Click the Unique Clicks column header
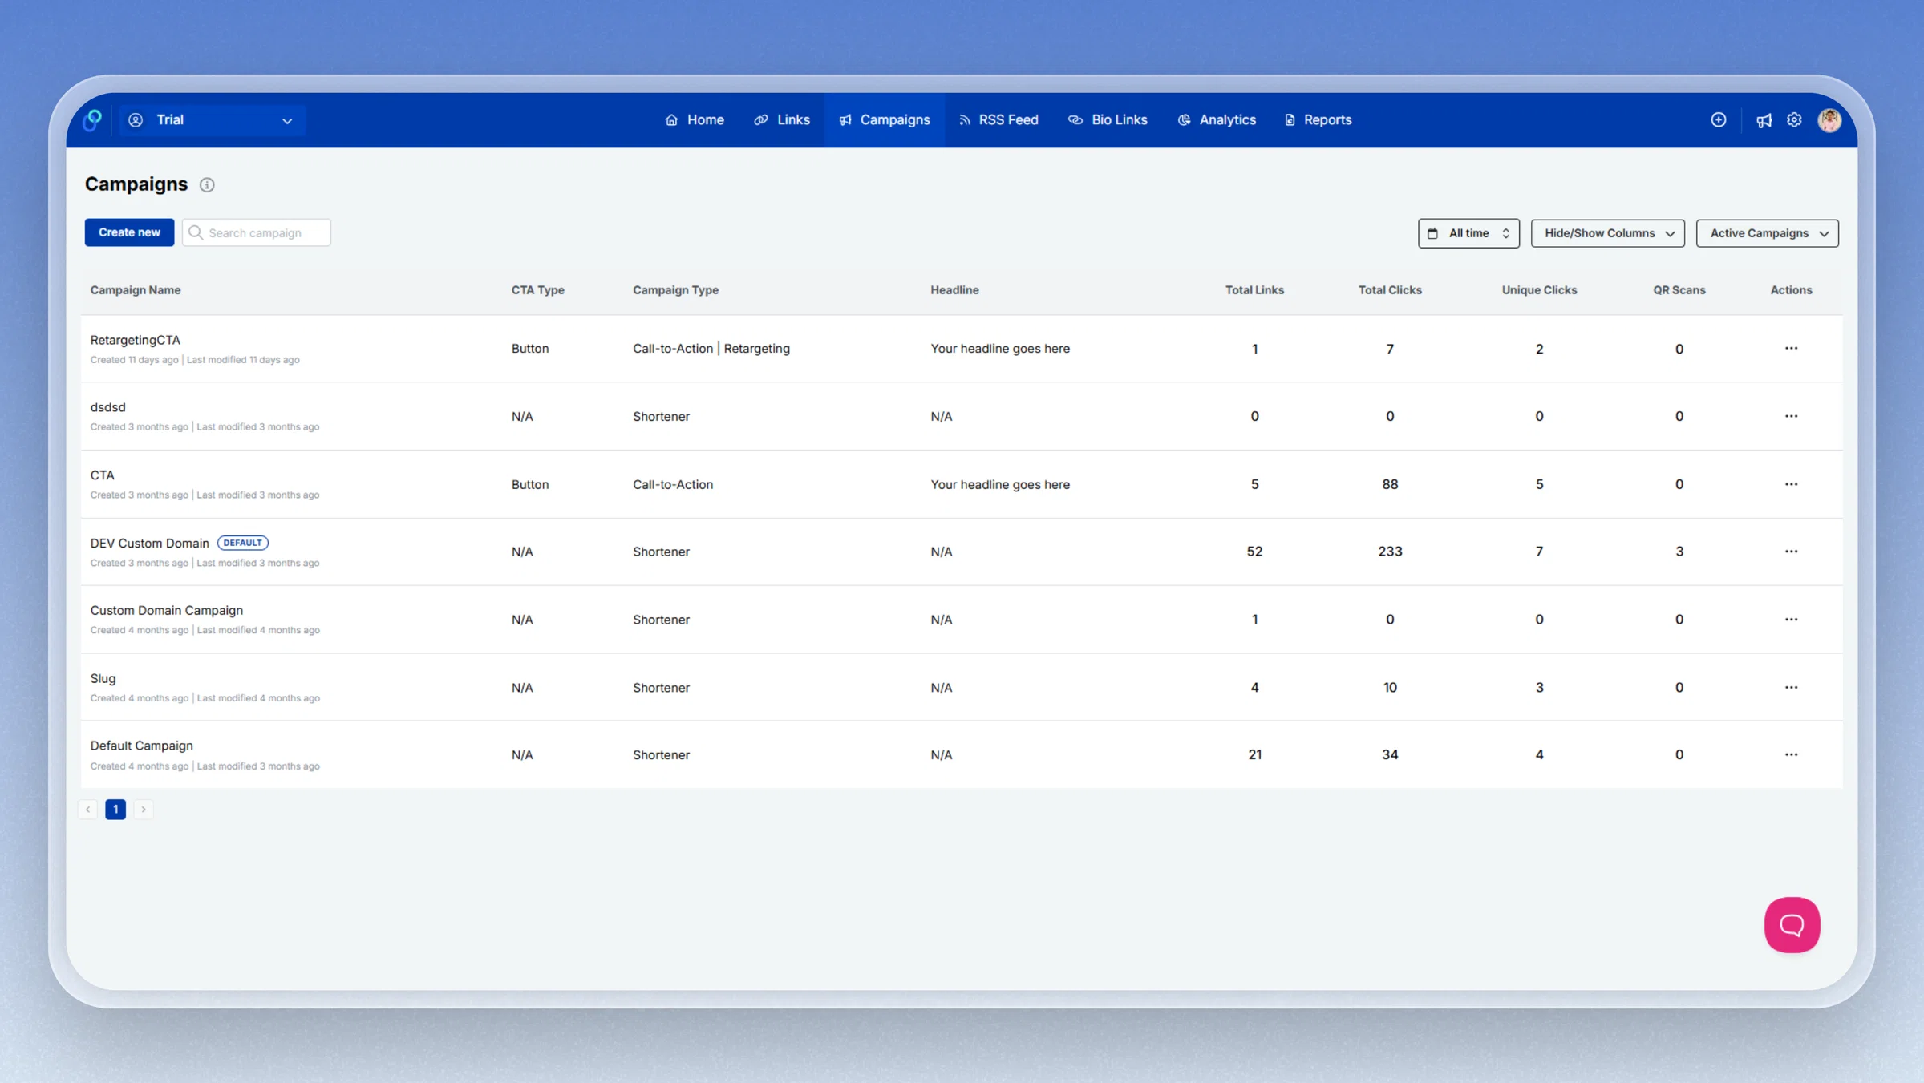The height and width of the screenshot is (1083, 1924). click(1539, 290)
